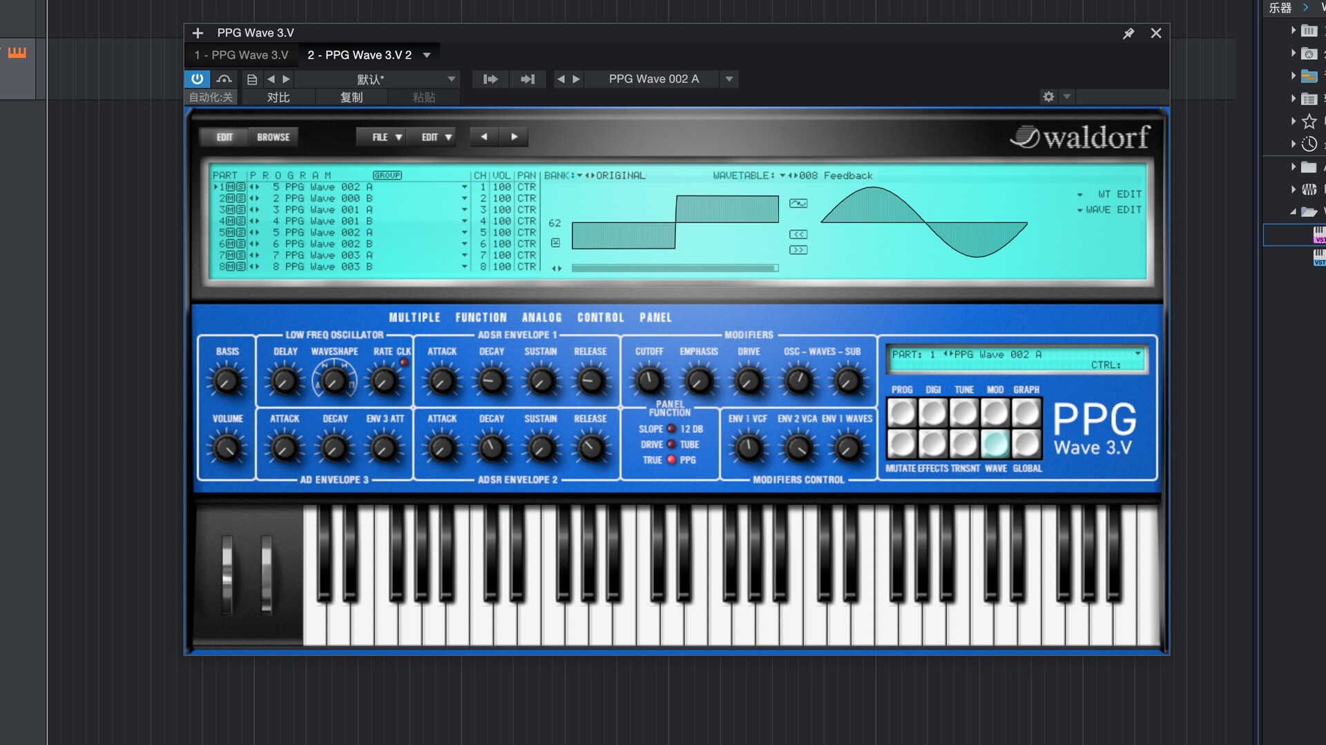This screenshot has width=1326, height=745.
Task: Go to the previous DAW preset left of PPG Wave 002 A
Action: click(561, 79)
